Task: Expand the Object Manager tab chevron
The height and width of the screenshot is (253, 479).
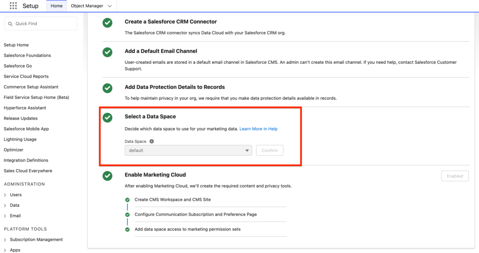Action: 109,6
